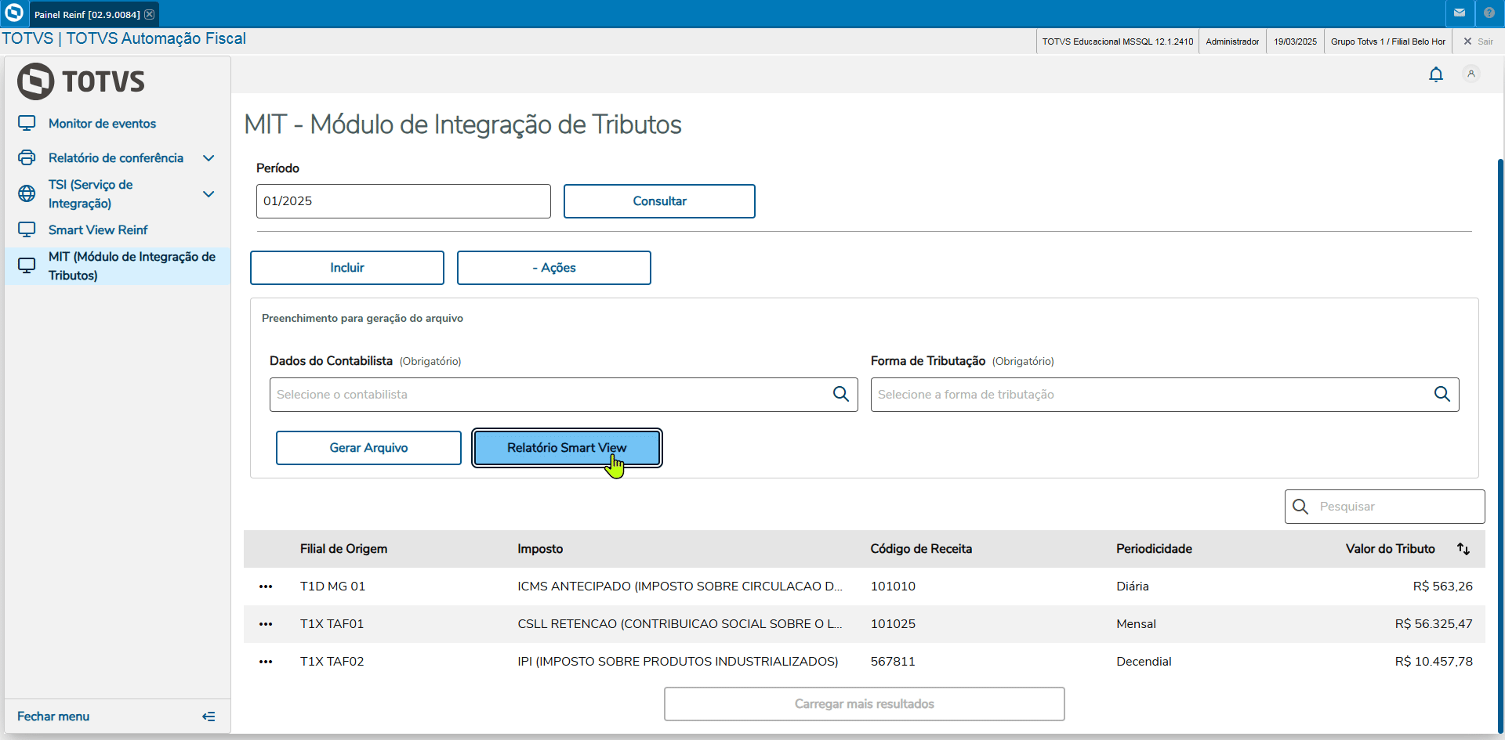Image resolution: width=1505 pixels, height=740 pixels.
Task: Click Carregar mais resultados button
Action: 865,704
